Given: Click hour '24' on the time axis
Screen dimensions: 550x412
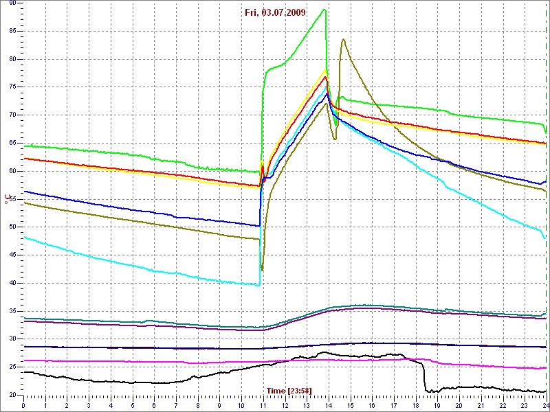Looking at the screenshot, I should point(546,404).
